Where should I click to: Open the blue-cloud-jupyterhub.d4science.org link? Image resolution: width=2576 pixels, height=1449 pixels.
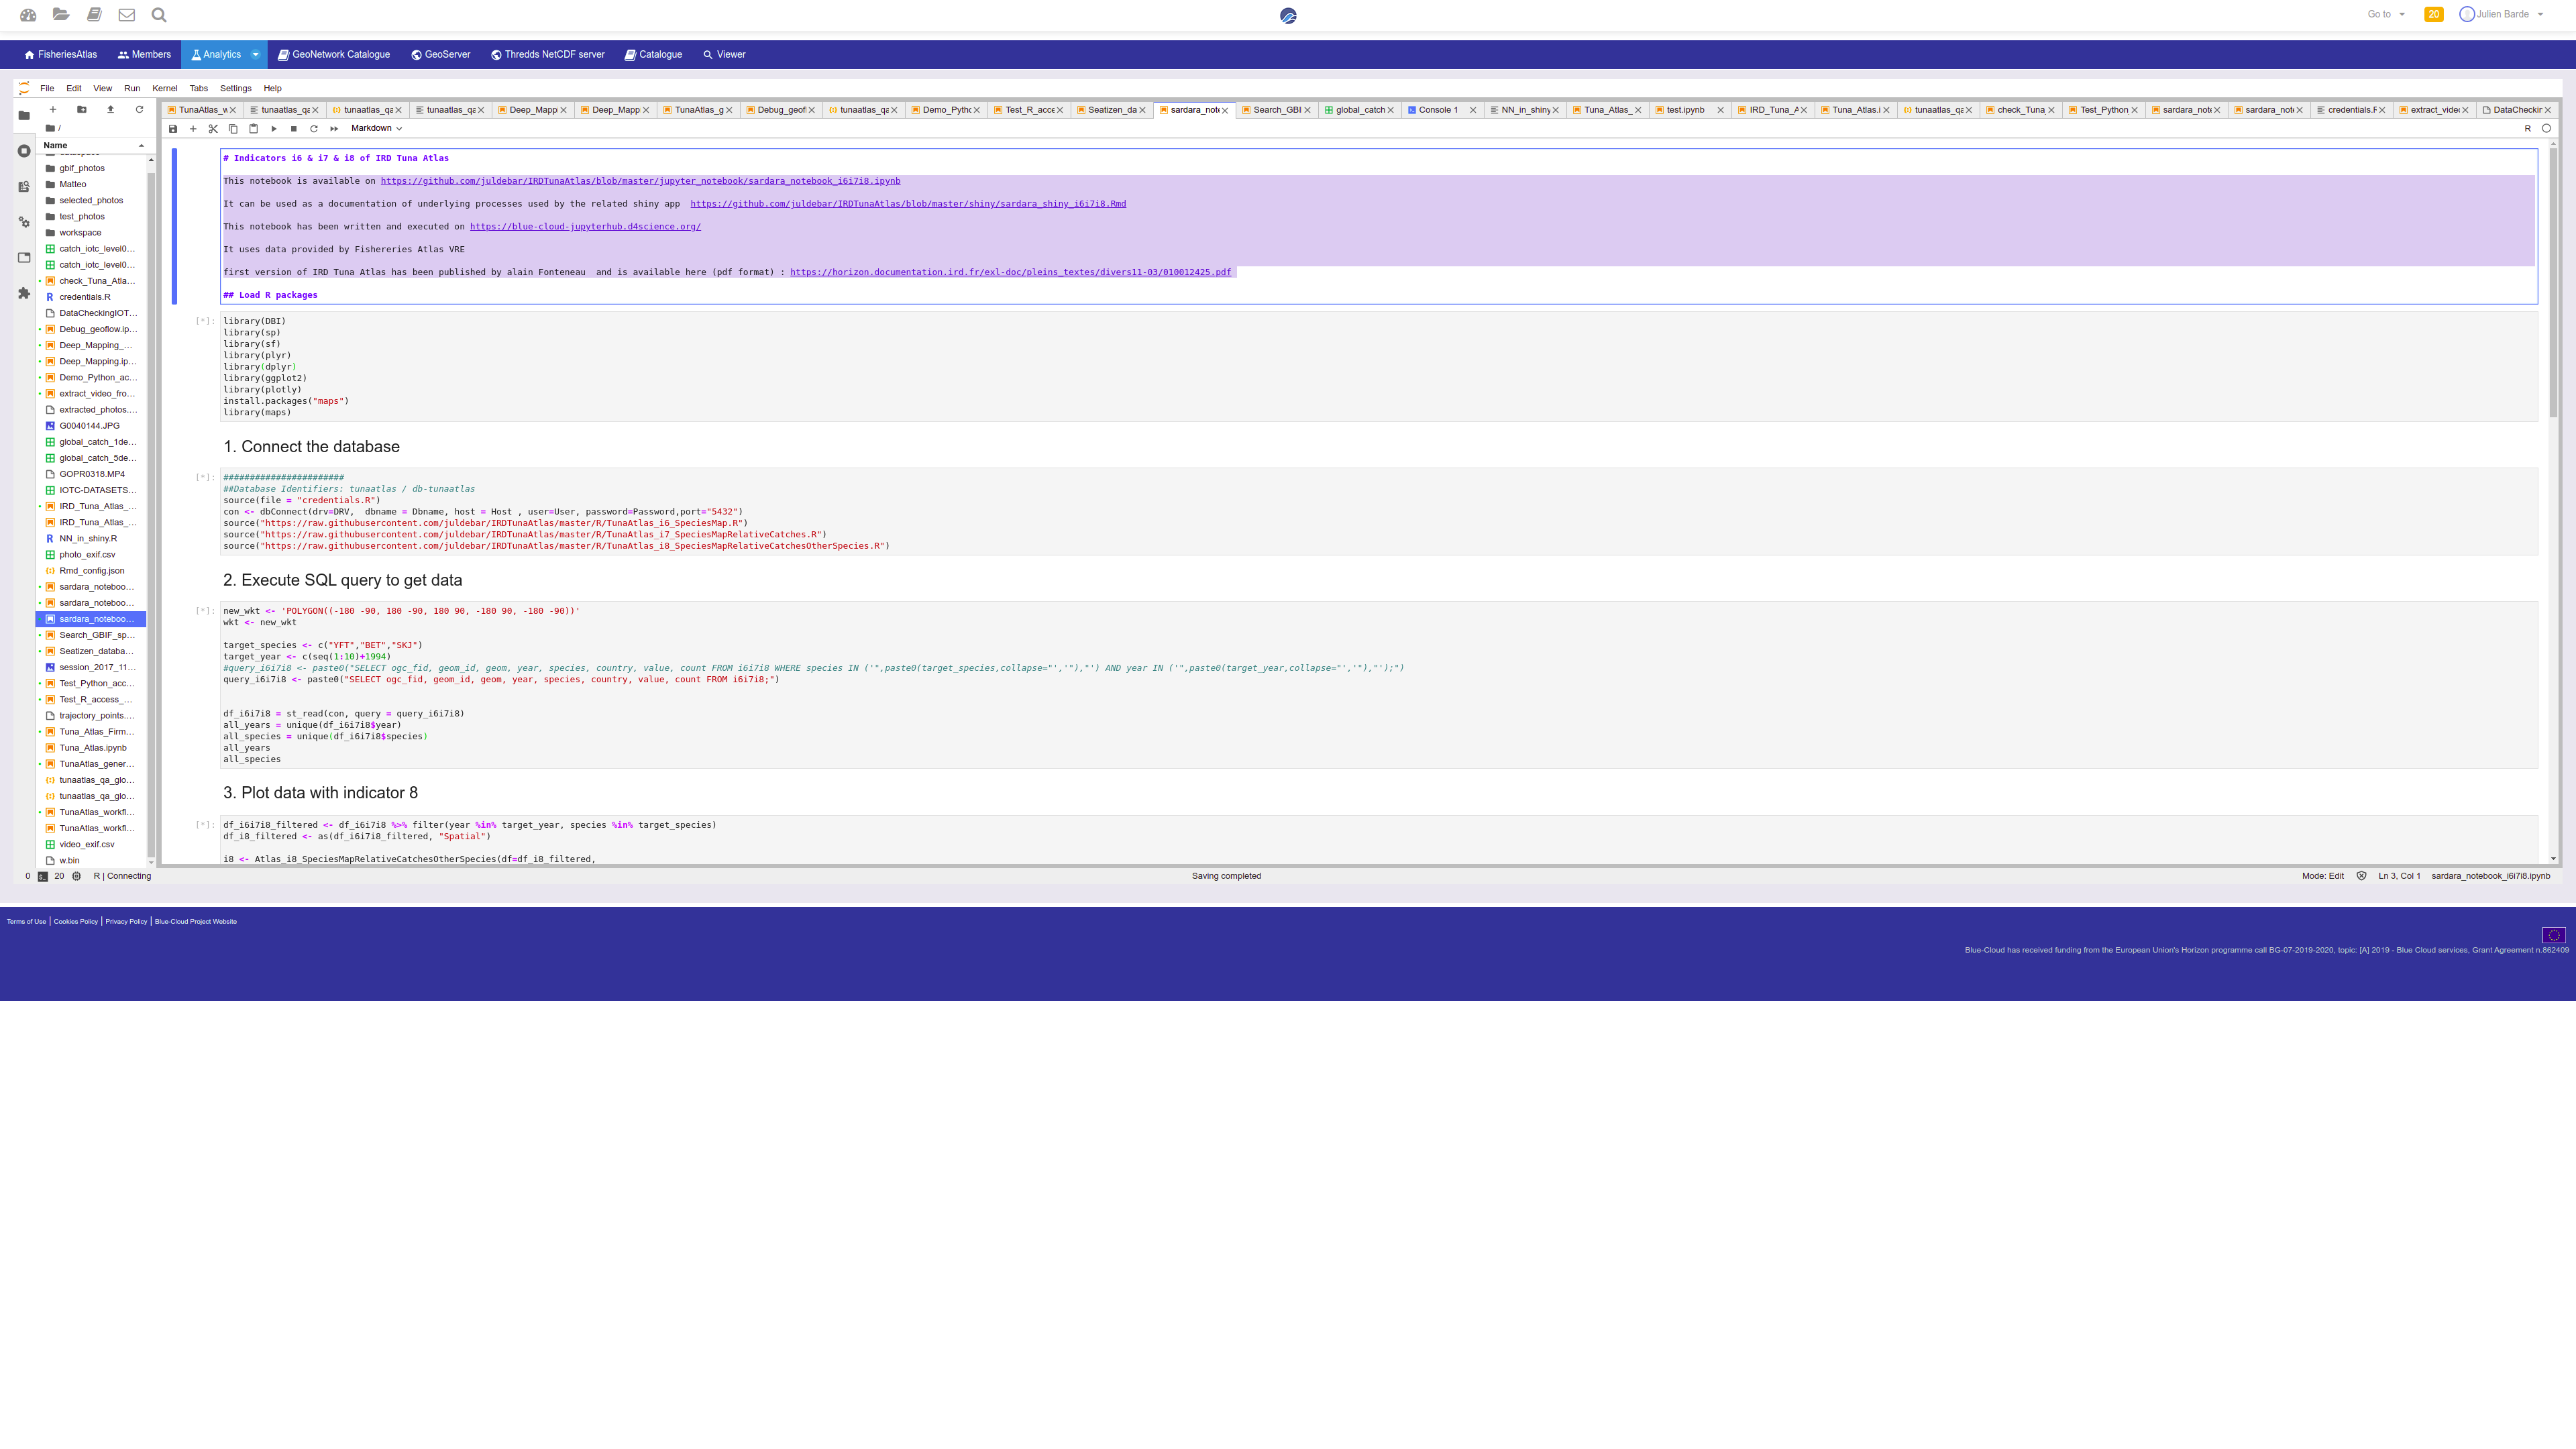(585, 227)
